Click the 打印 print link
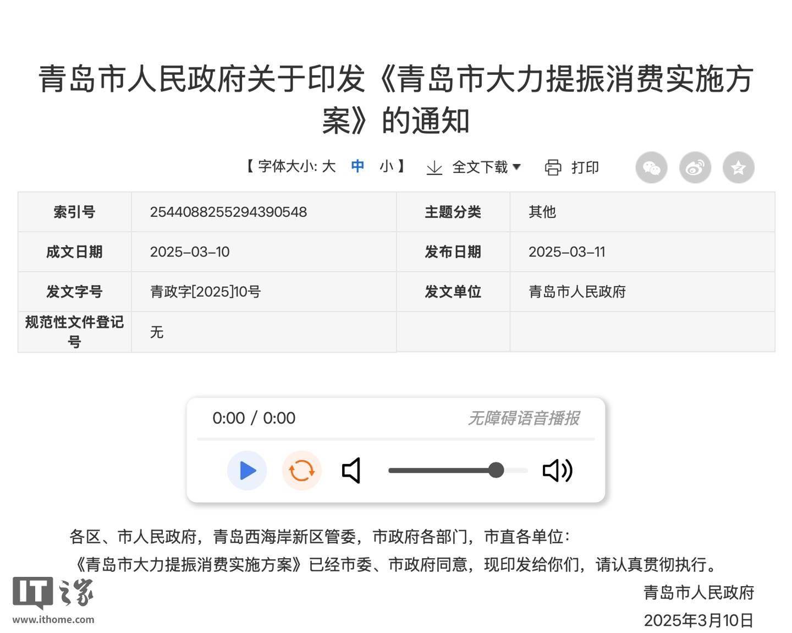792x633 pixels. pos(585,167)
